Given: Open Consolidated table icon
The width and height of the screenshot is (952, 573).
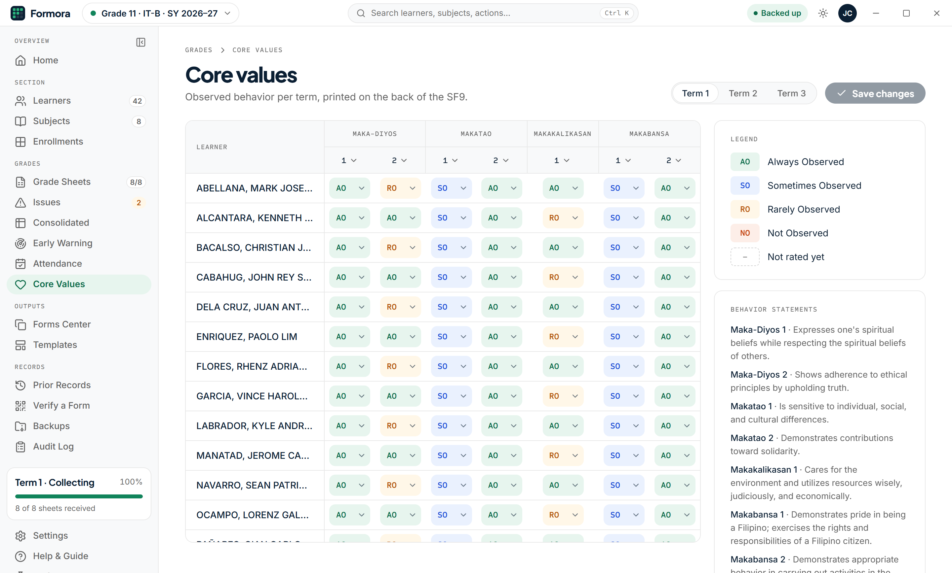Looking at the screenshot, I should 20,223.
